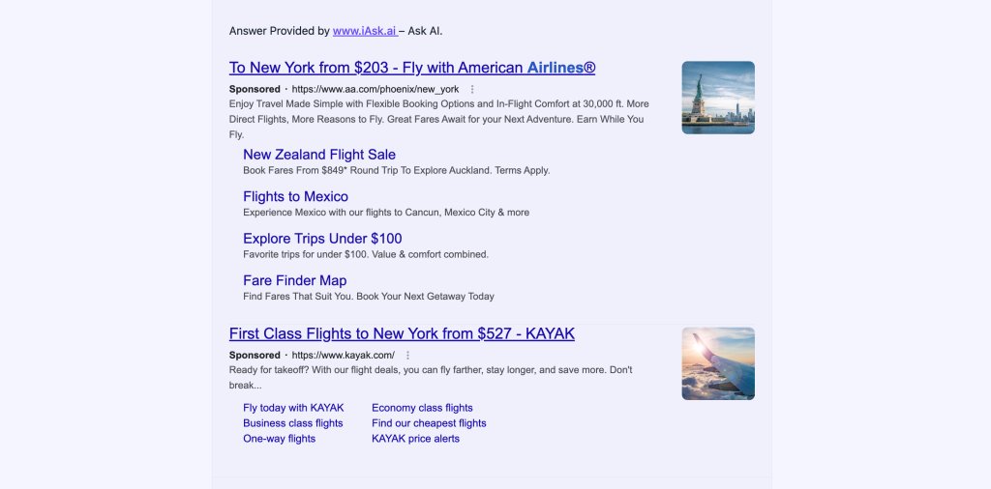Open American Airlines New York ad headline
991x489 pixels.
click(412, 68)
